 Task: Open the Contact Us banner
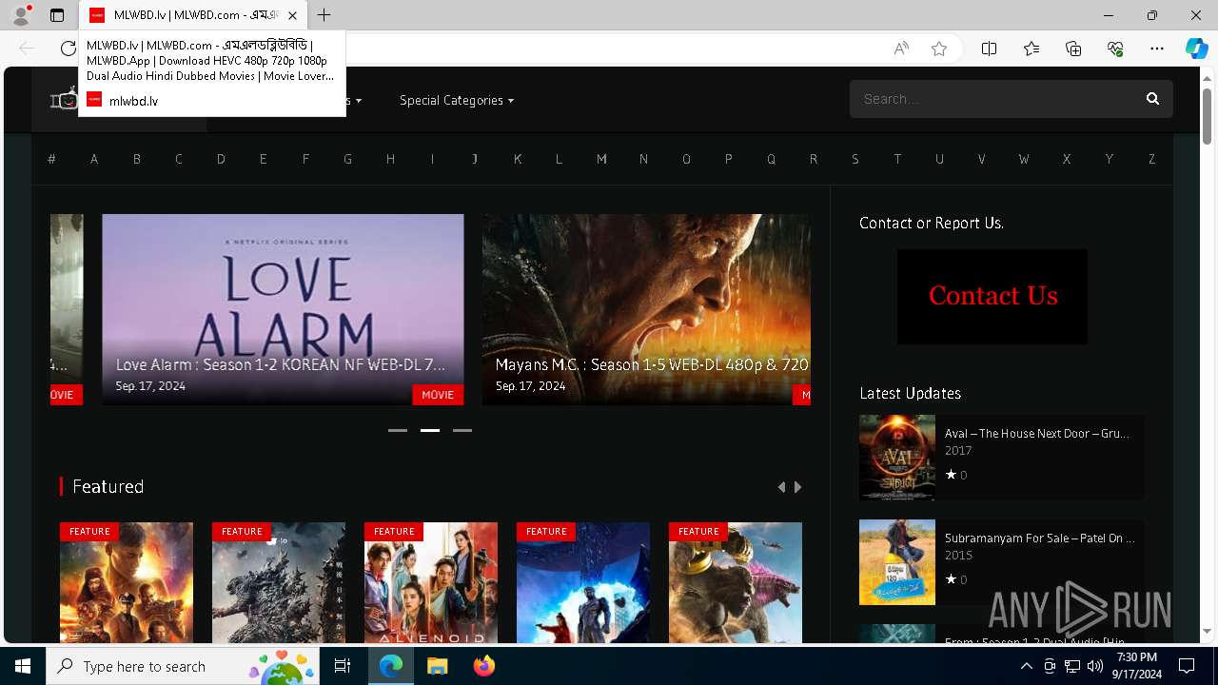point(992,297)
